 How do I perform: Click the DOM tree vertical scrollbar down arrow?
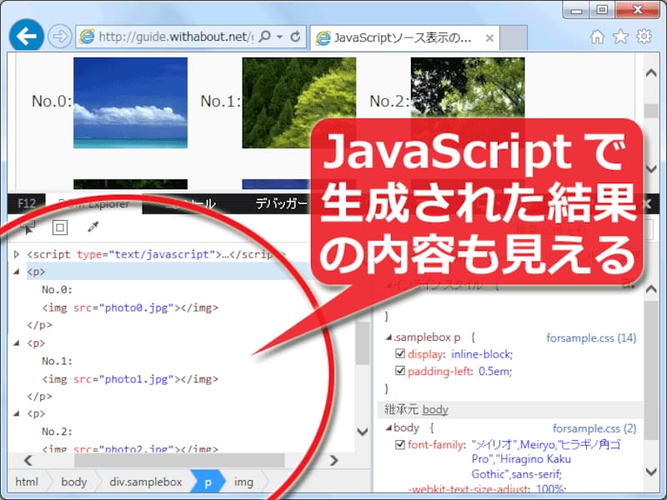361,432
